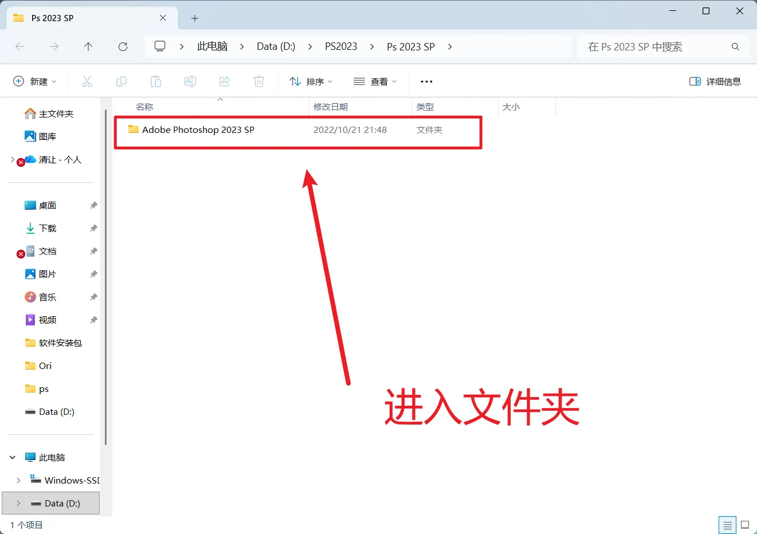The image size is (757, 534).
Task: Click the search magnifier icon
Action: point(735,47)
